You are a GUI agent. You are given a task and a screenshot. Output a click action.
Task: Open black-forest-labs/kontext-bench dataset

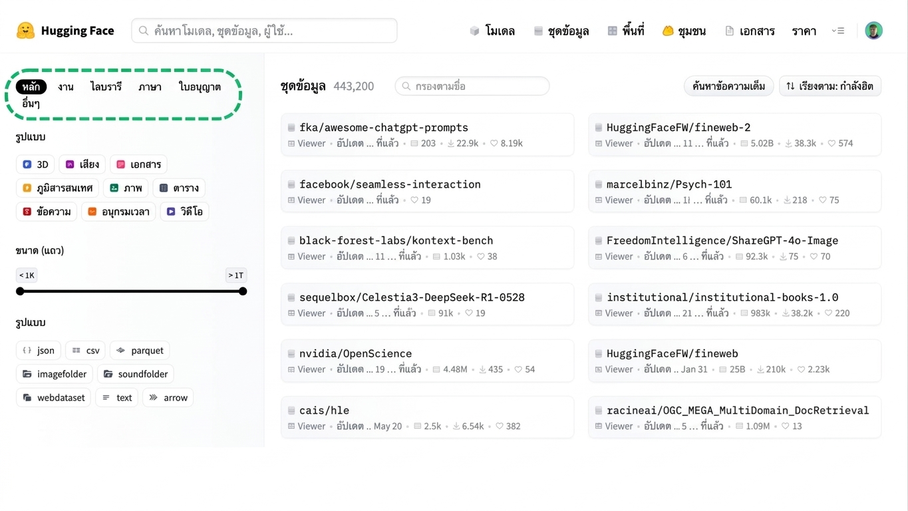[x=427, y=248]
